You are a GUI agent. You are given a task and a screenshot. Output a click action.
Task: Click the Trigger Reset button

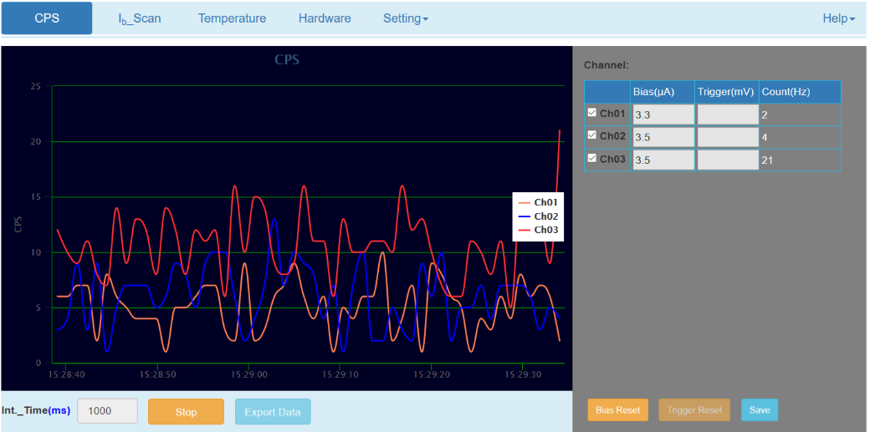pos(694,410)
